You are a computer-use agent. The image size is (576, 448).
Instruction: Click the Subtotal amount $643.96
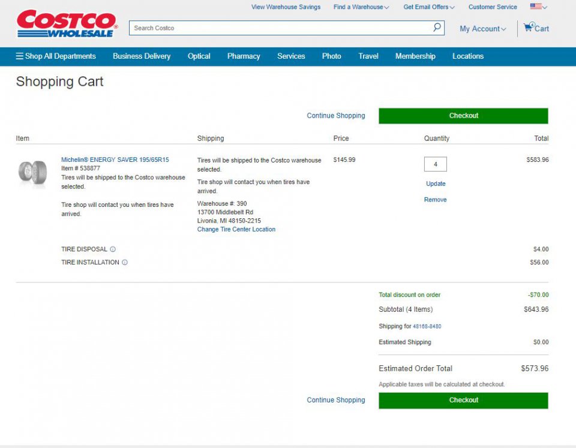[x=536, y=309]
